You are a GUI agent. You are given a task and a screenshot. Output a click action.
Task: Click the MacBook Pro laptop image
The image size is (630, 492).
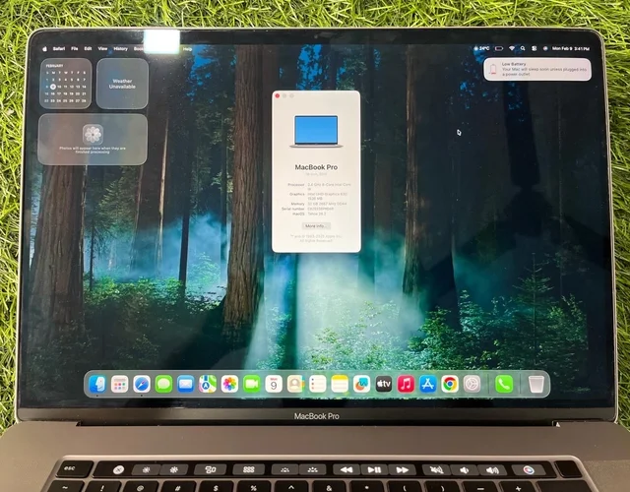tap(316, 131)
